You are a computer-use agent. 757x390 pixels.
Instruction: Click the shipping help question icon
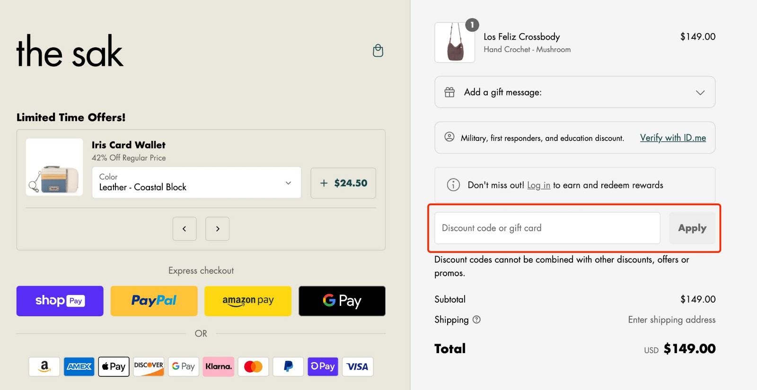pos(476,320)
